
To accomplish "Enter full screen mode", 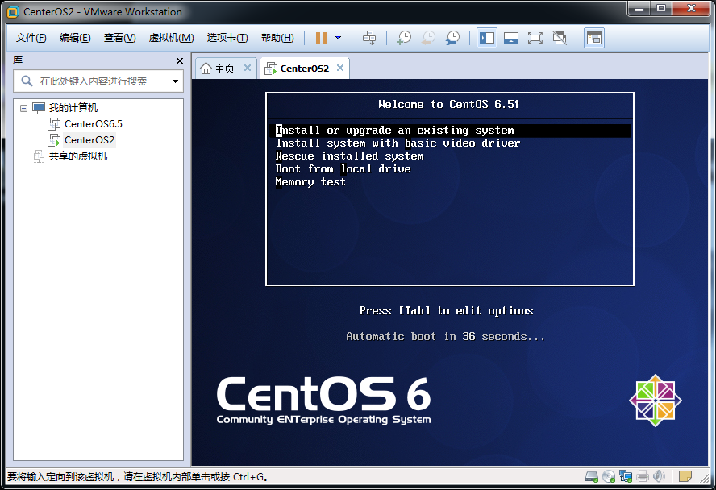I will click(x=535, y=38).
